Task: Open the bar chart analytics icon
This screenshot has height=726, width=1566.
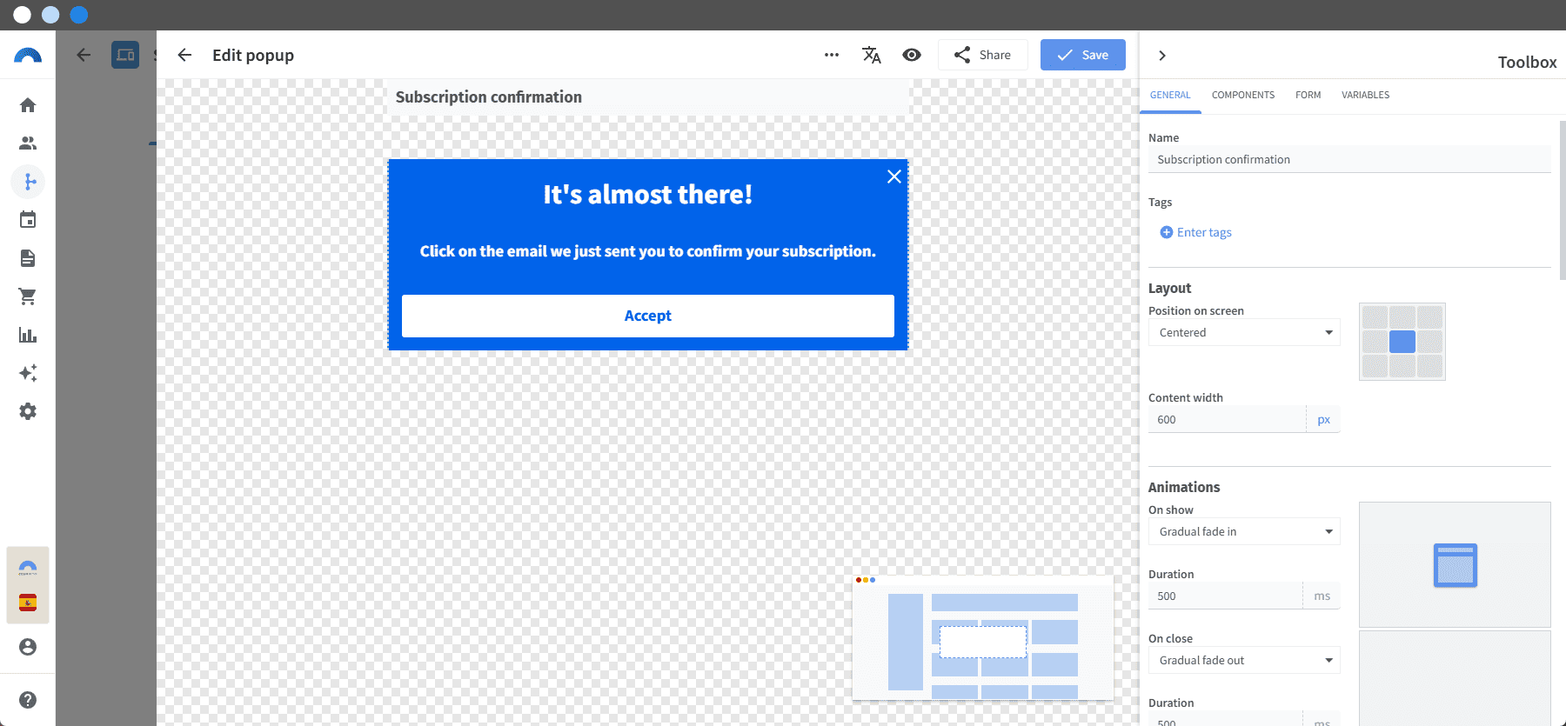Action: coord(28,335)
